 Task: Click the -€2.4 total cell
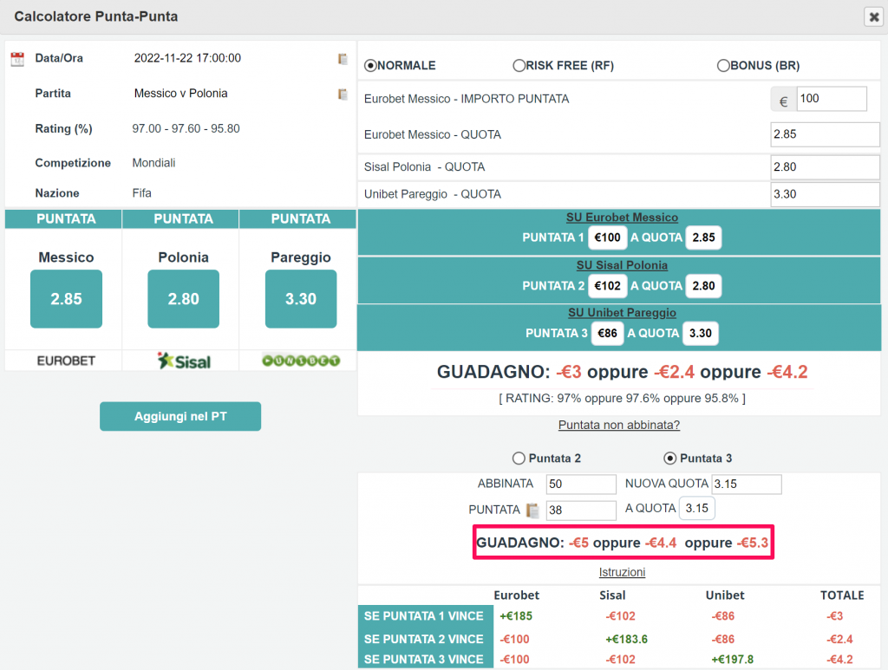click(x=839, y=639)
